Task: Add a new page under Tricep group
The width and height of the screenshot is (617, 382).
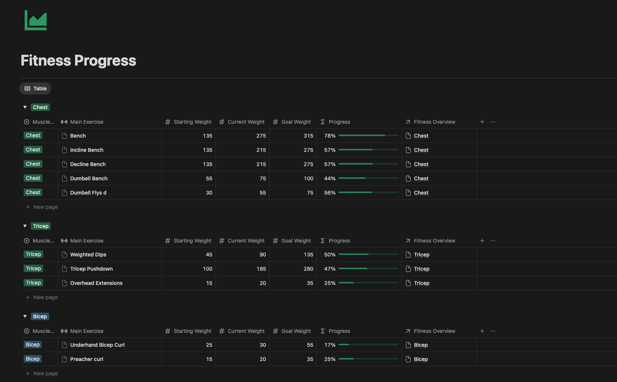Action: [x=42, y=297]
